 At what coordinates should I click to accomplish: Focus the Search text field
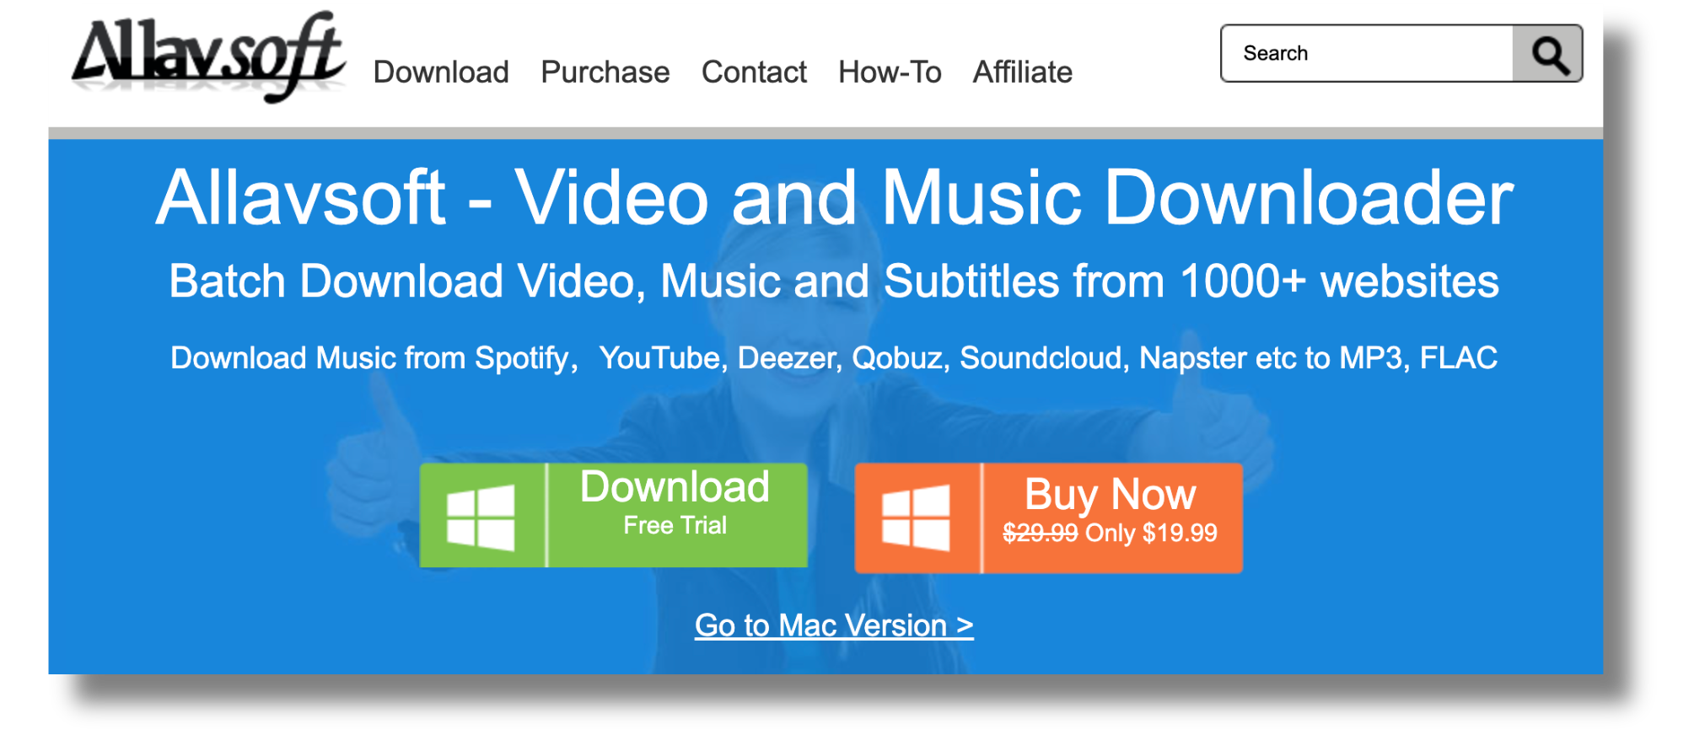click(x=1367, y=54)
